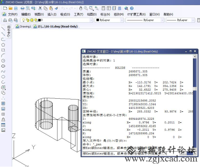
Task: Cut selected objects with scissors icon
Action: click(40, 8)
